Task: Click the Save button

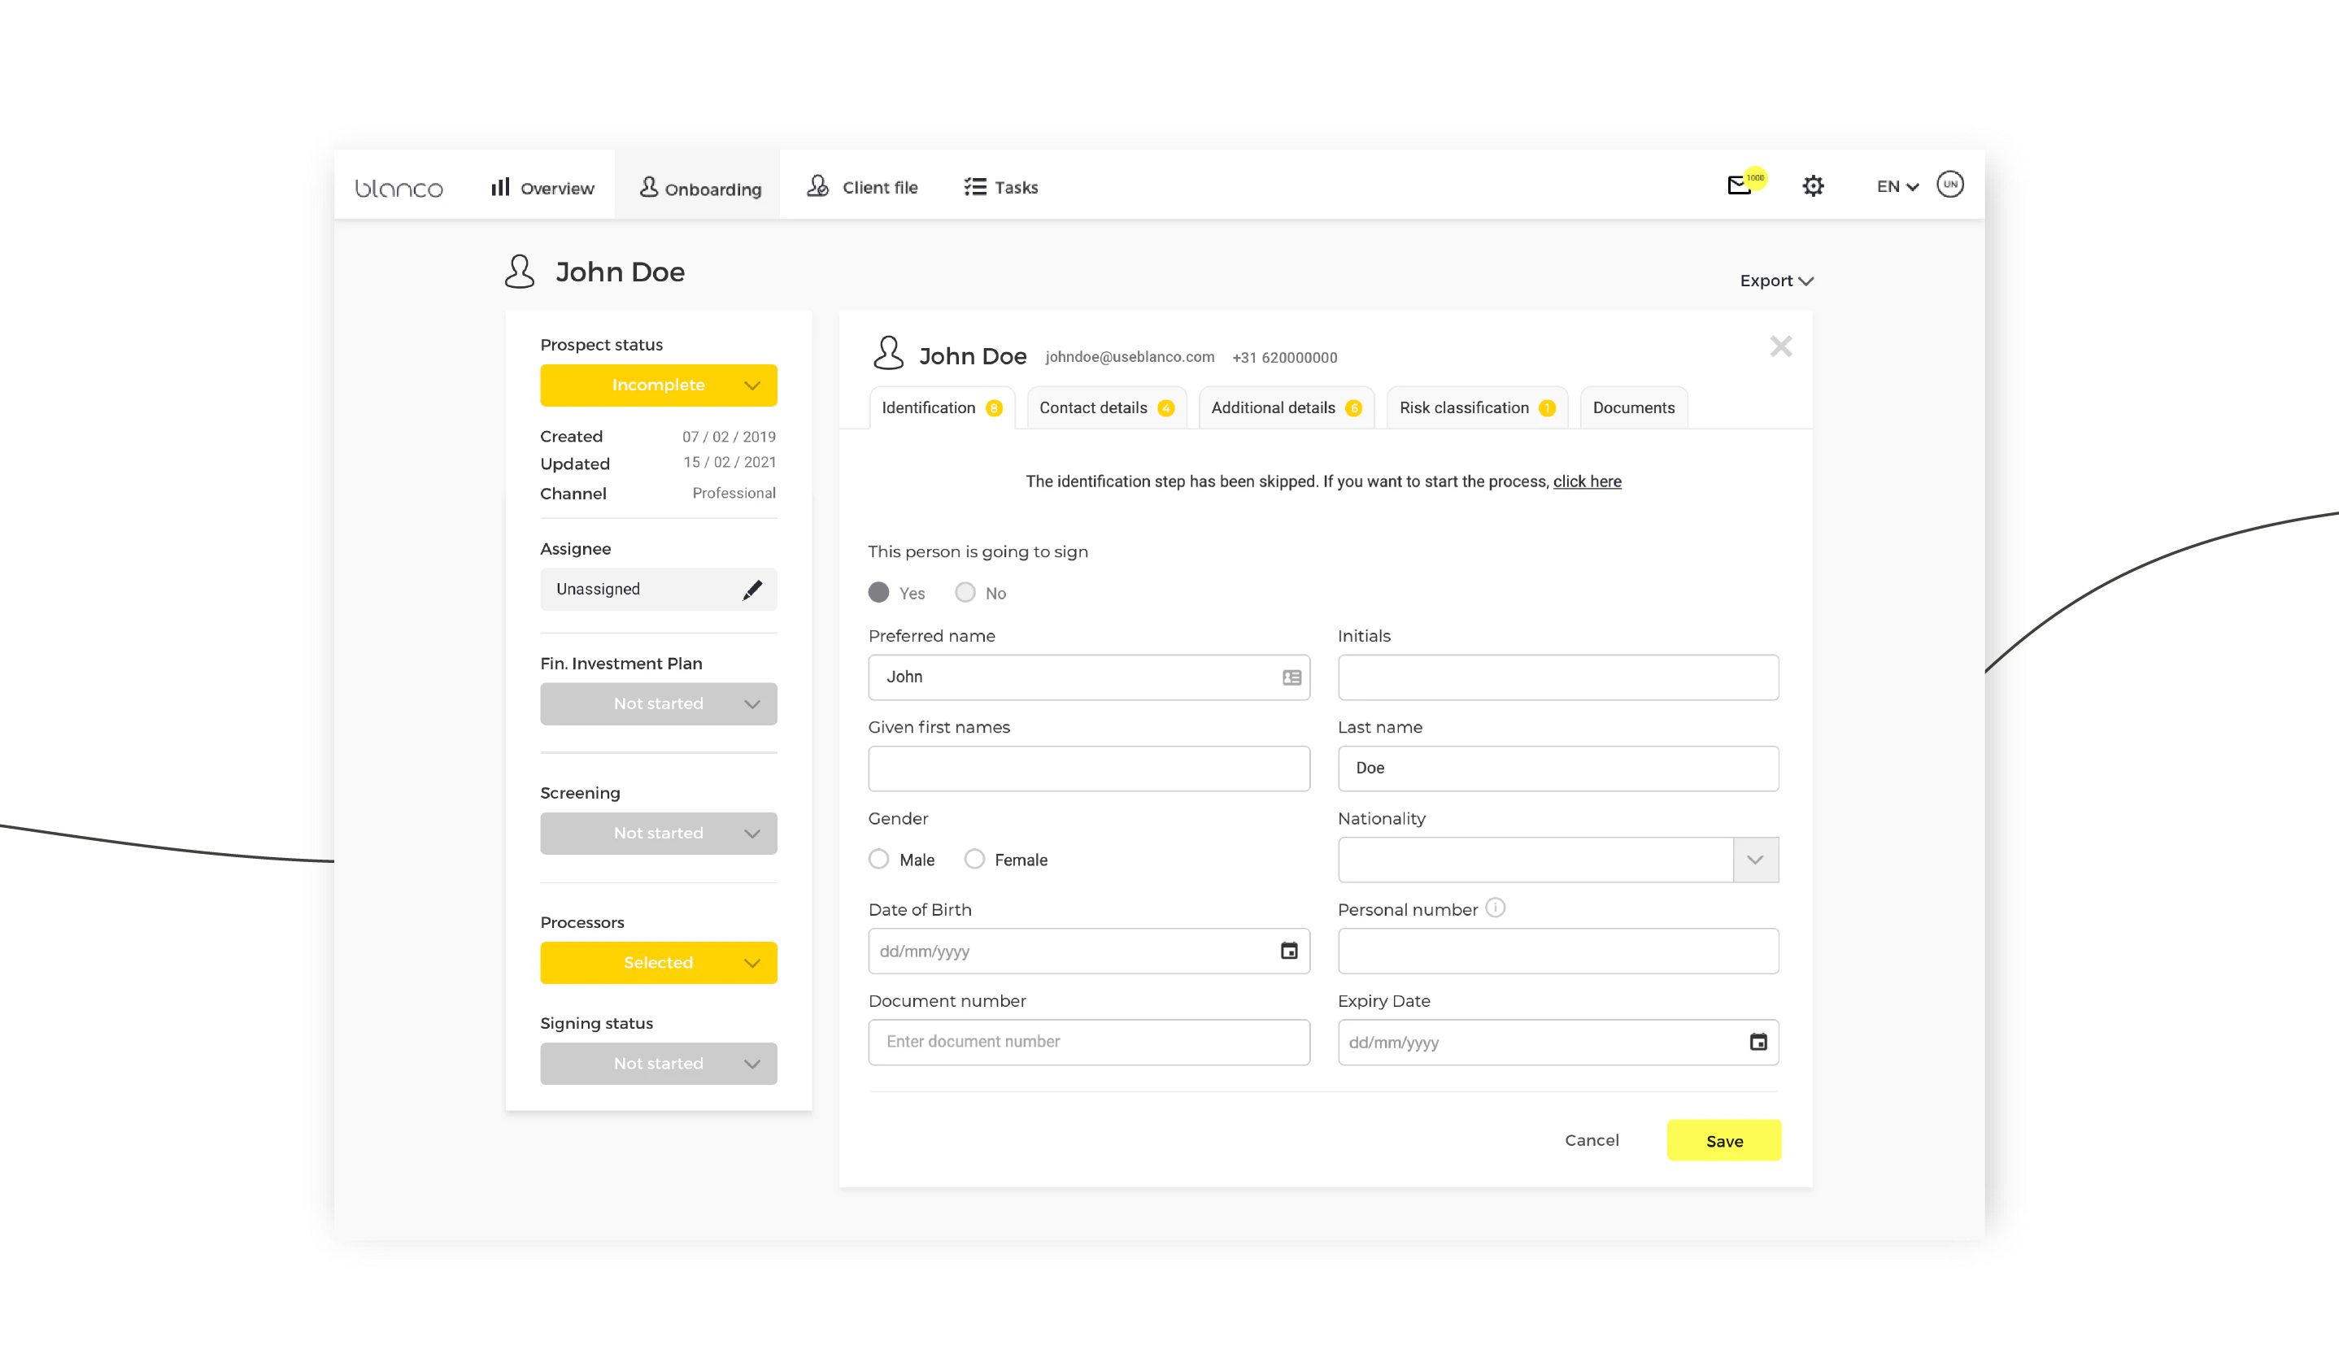Action: click(1723, 1141)
